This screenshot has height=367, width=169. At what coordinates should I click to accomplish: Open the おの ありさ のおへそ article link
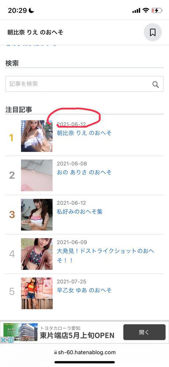tap(84, 172)
